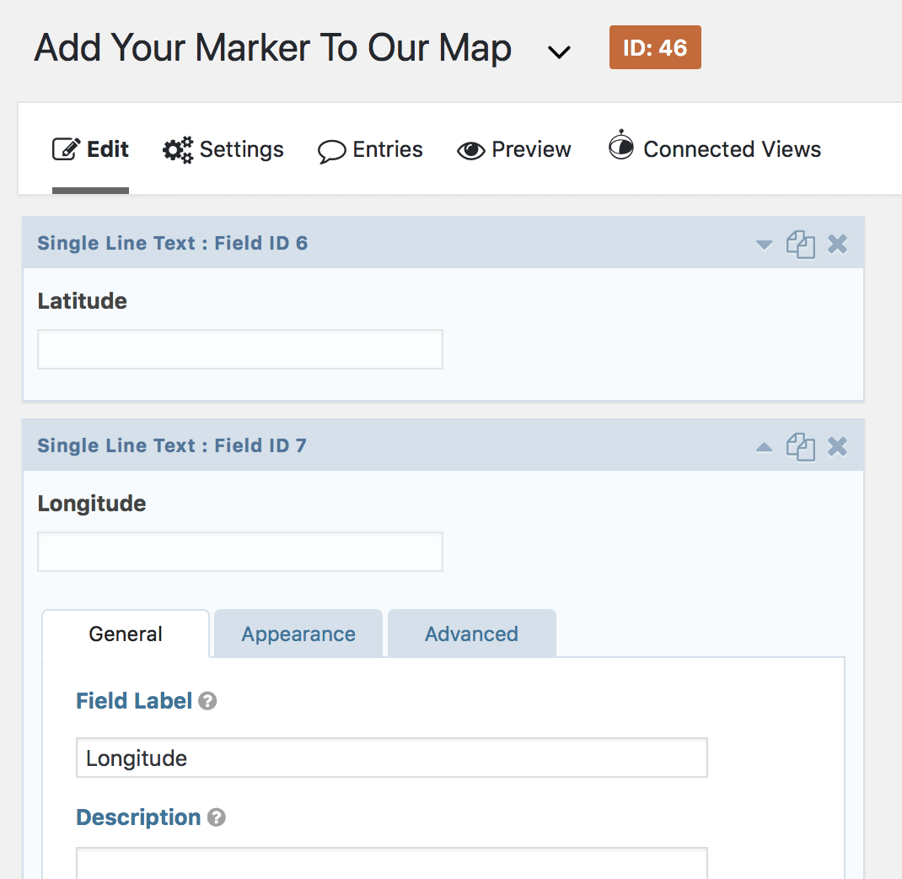Click the ID: 46 badge
This screenshot has width=902, height=879.
[x=655, y=47]
